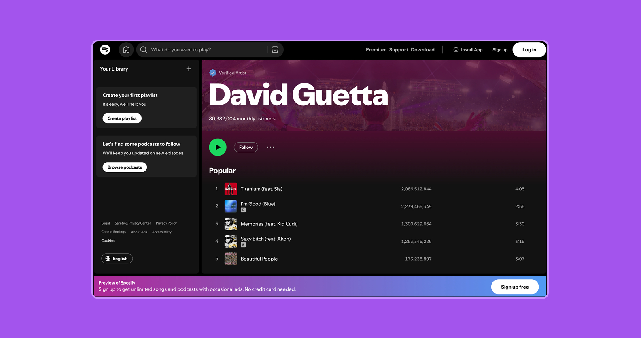Click the Verified Artist badge icon
Viewport: 641px width, 338px height.
click(x=213, y=73)
